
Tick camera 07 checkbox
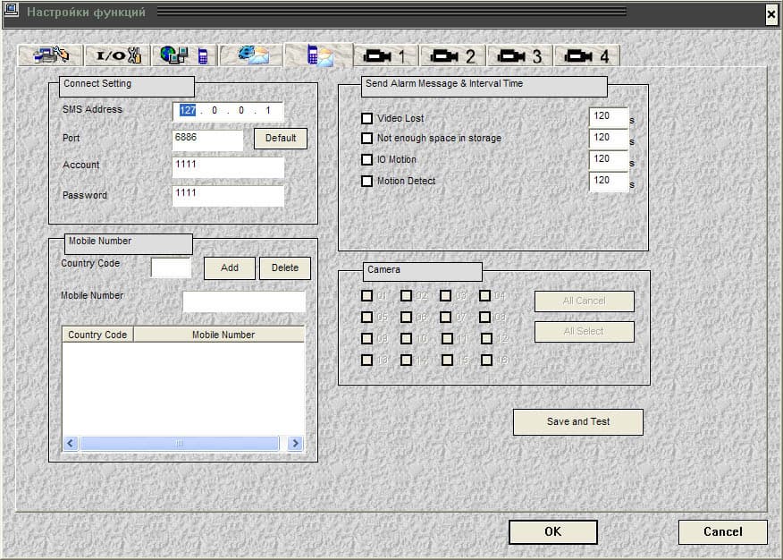pyautogui.click(x=445, y=318)
